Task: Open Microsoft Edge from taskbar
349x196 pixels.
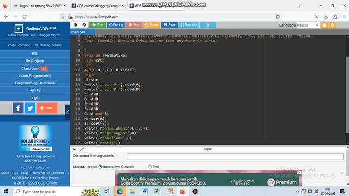Action: pyautogui.click(x=119, y=191)
